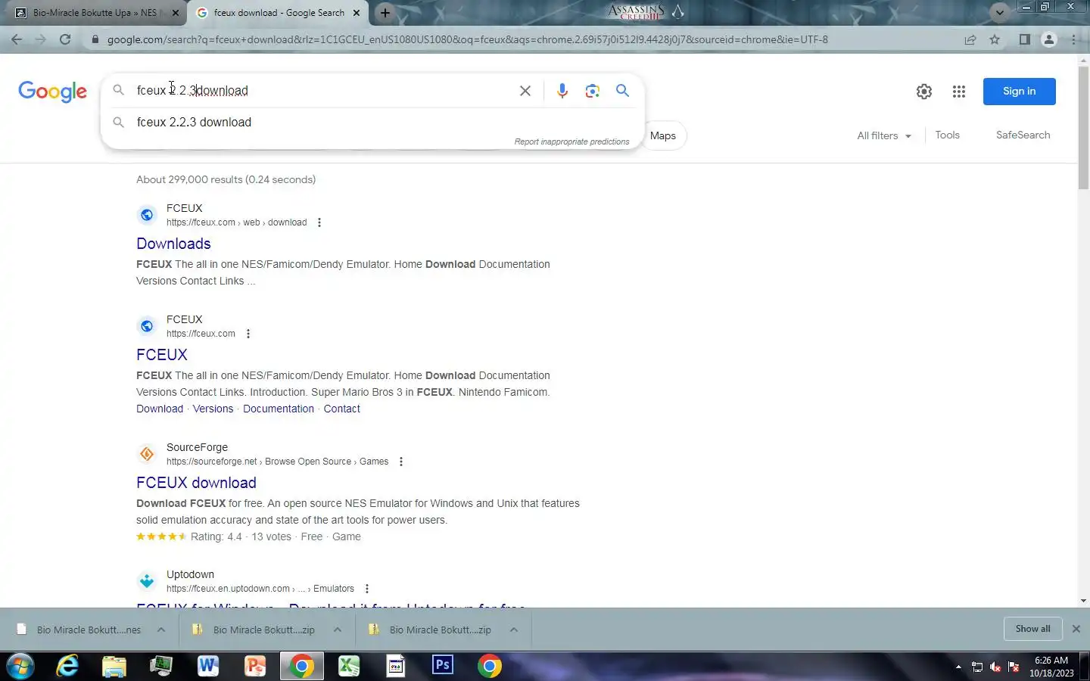Click the share page icon in address bar
This screenshot has height=681, width=1090.
point(970,39)
